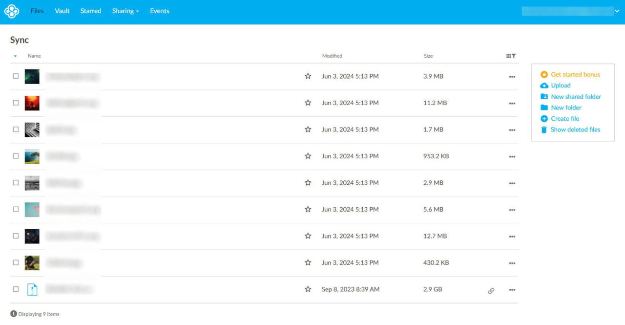Sort by the Size column header
625x325 pixels.
click(x=428, y=56)
